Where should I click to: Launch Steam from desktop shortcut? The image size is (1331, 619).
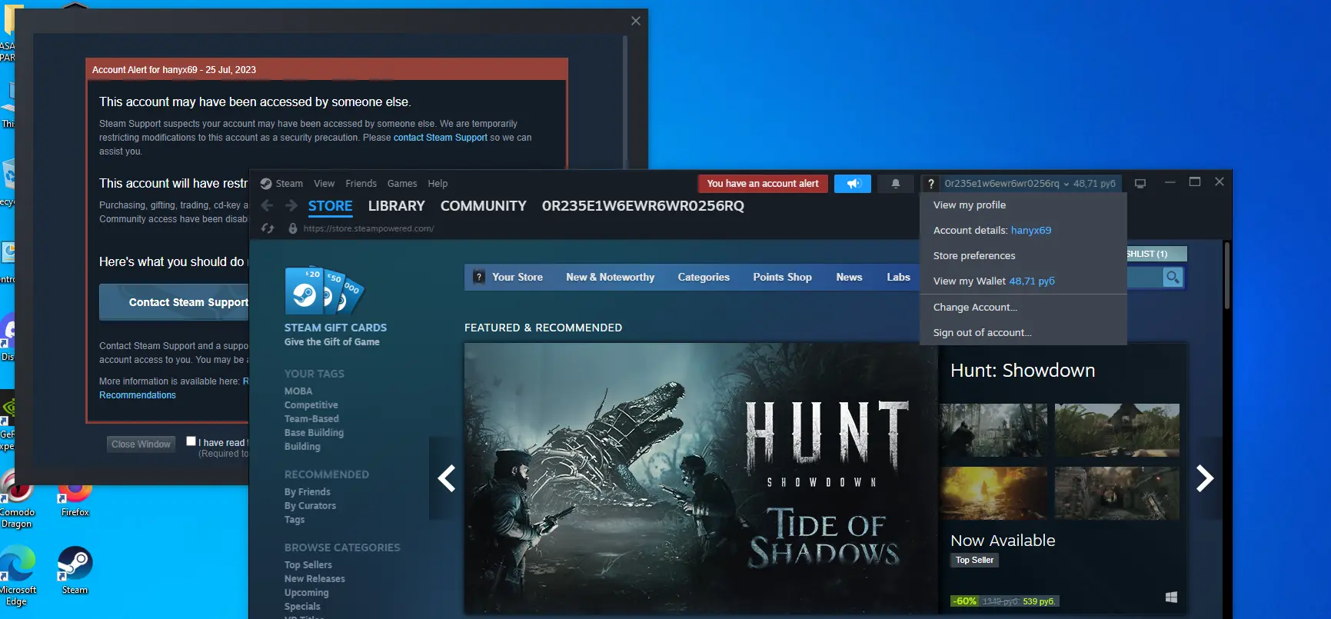(75, 571)
